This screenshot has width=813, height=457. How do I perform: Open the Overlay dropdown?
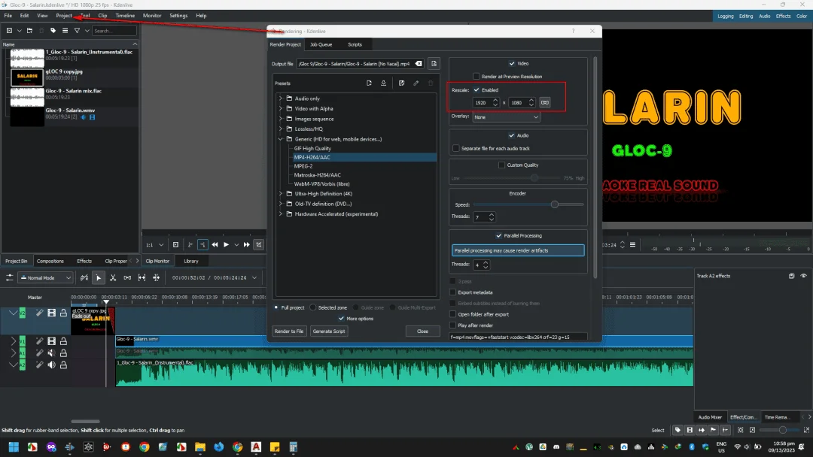pyautogui.click(x=506, y=117)
